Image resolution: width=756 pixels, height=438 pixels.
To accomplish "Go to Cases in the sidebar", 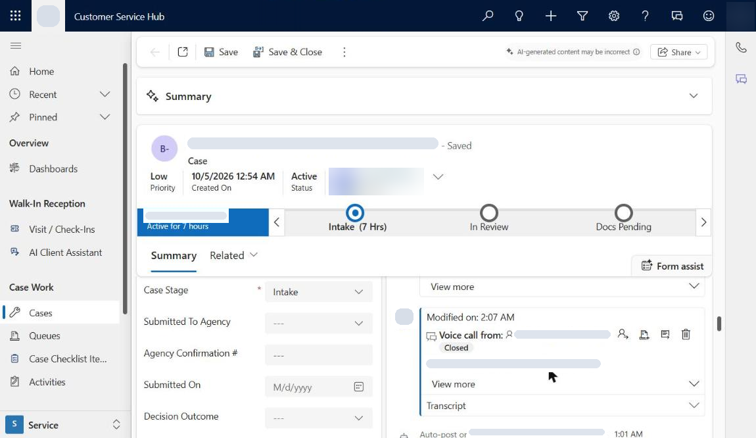I will pyautogui.click(x=61, y=312).
